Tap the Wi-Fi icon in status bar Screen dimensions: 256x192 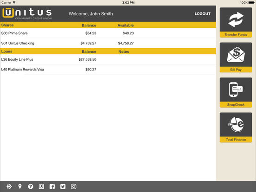point(14,2)
